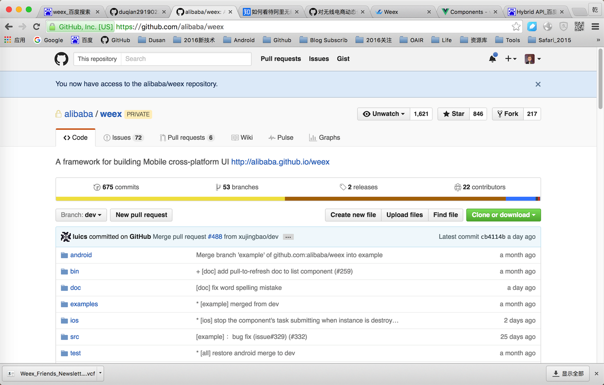Open Clone or download dropdown
This screenshot has height=385, width=604.
(x=503, y=215)
